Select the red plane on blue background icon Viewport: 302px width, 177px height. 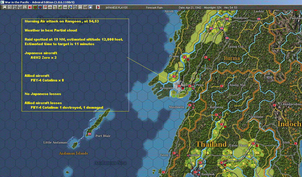pos(40,7)
